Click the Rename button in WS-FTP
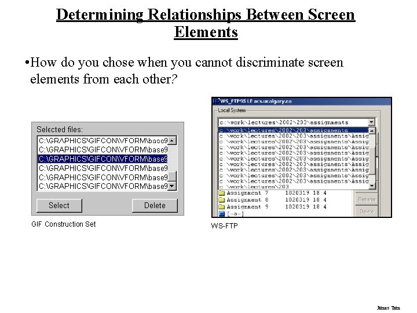 point(367,199)
